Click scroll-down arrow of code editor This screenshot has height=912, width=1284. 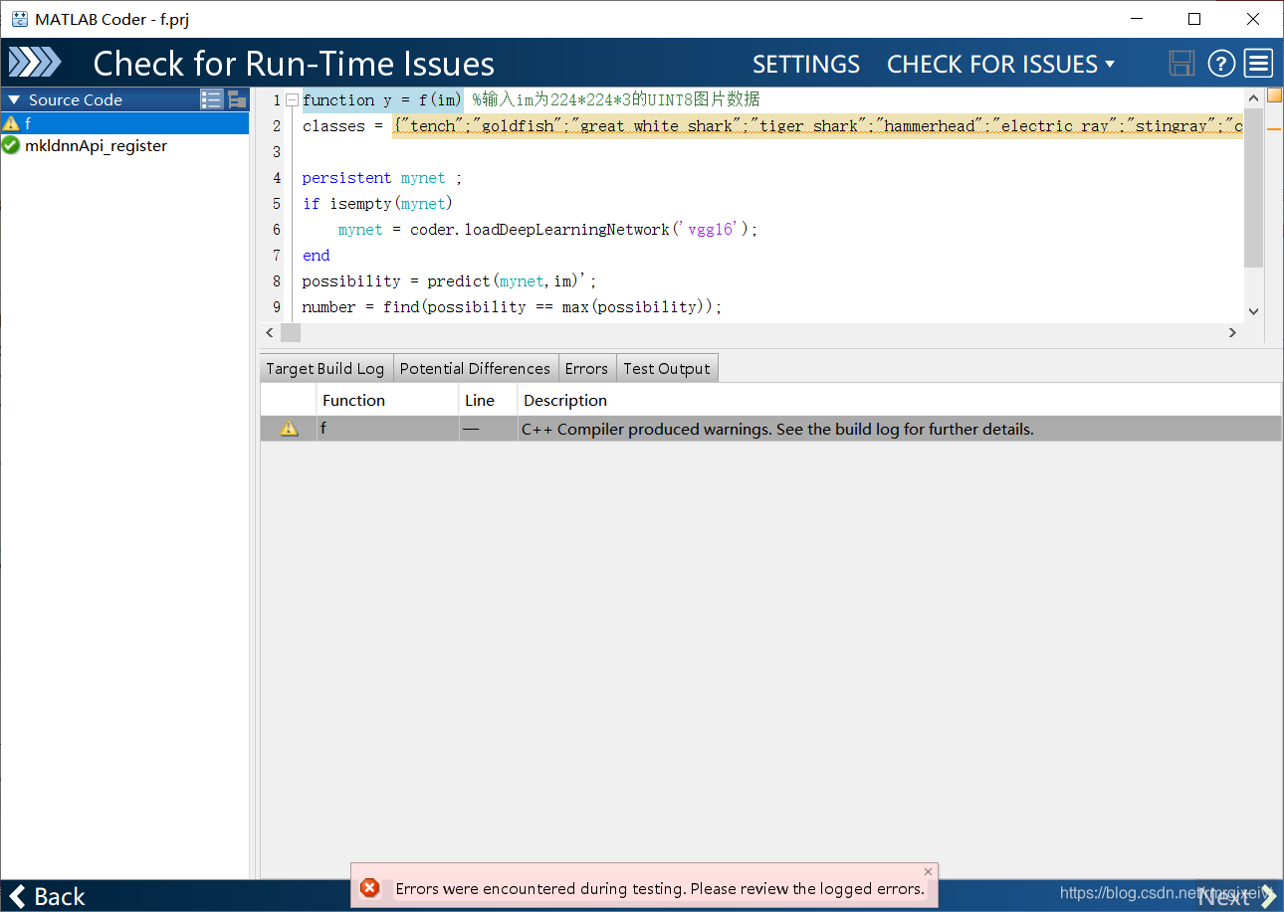(x=1253, y=311)
